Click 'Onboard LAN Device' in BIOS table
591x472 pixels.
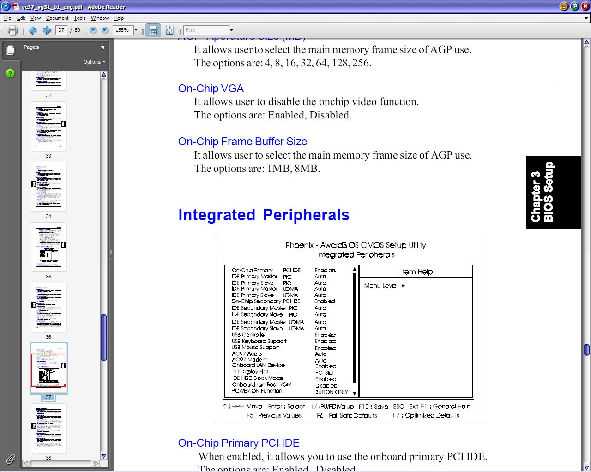[259, 365]
